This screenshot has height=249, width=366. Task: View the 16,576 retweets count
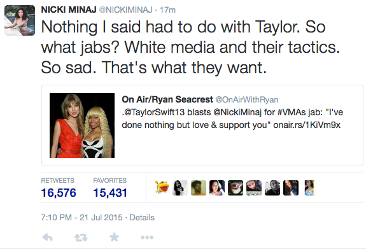pos(59,193)
